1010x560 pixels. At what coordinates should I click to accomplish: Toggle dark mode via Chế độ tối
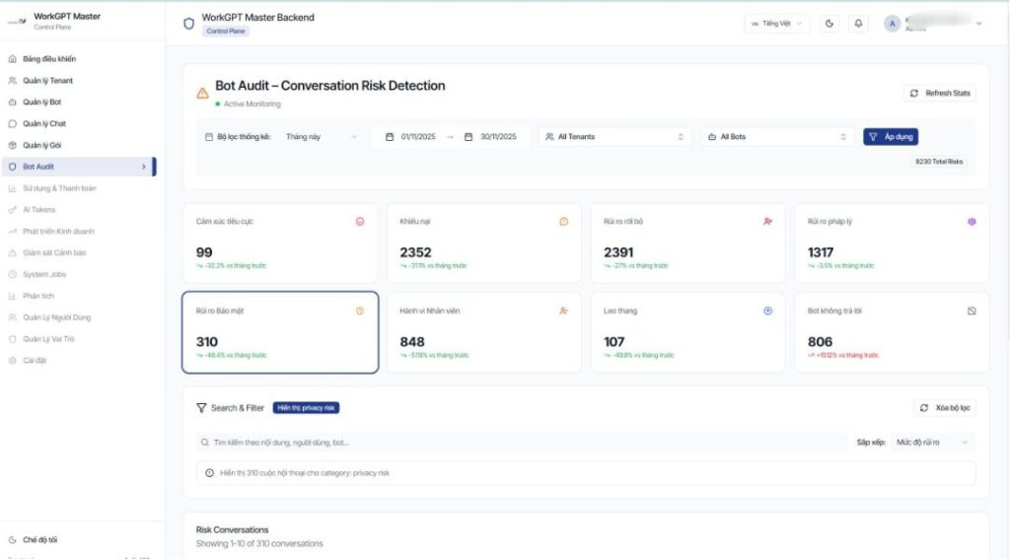point(39,539)
